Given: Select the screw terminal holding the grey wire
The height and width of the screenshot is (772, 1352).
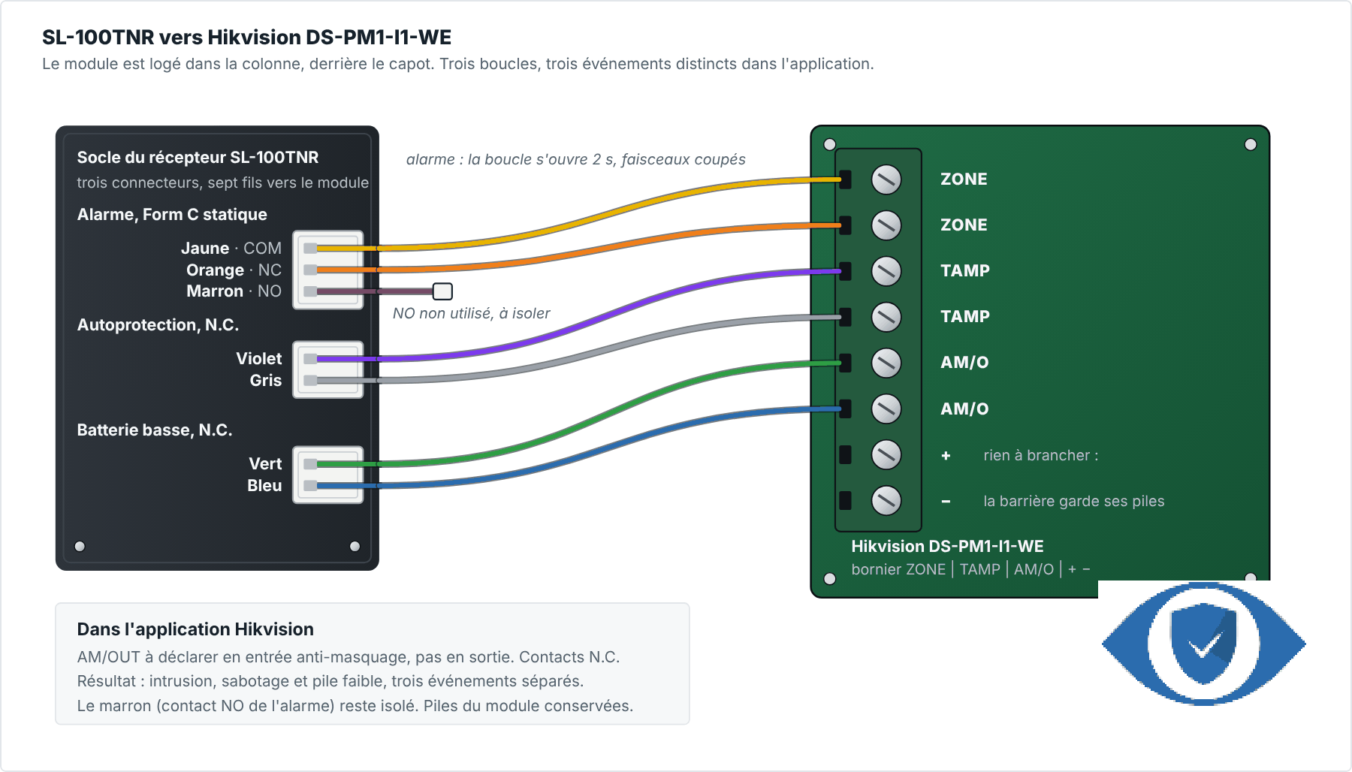Looking at the screenshot, I should (x=886, y=317).
